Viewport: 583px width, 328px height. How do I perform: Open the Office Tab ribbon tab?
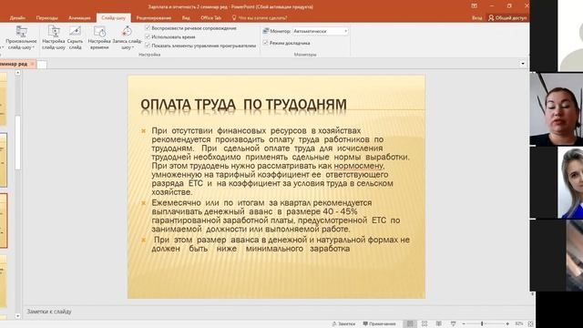coord(210,17)
